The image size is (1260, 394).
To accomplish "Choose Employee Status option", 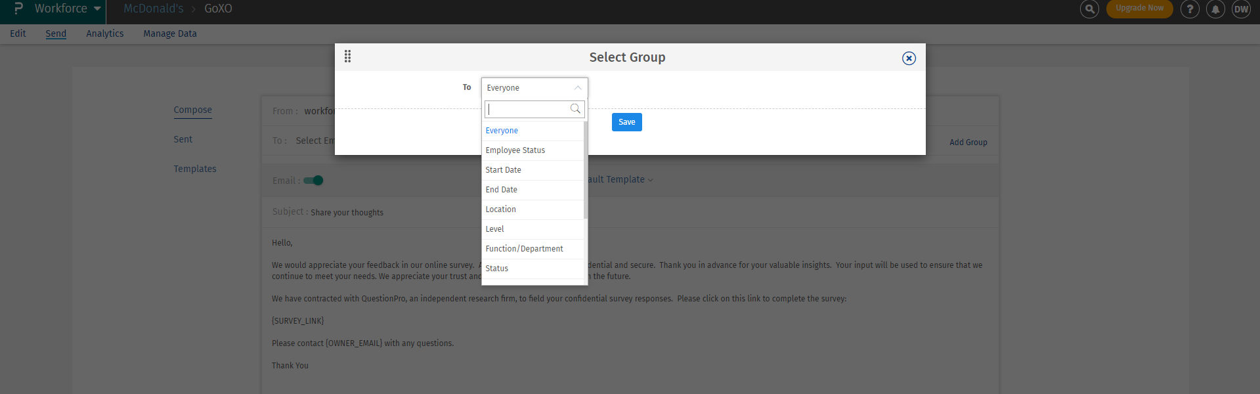I will (x=532, y=150).
